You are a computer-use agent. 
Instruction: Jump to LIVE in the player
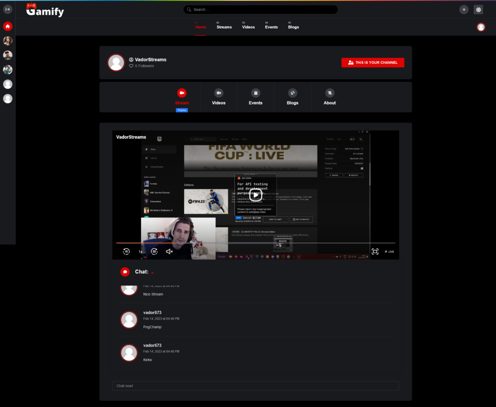click(x=389, y=252)
